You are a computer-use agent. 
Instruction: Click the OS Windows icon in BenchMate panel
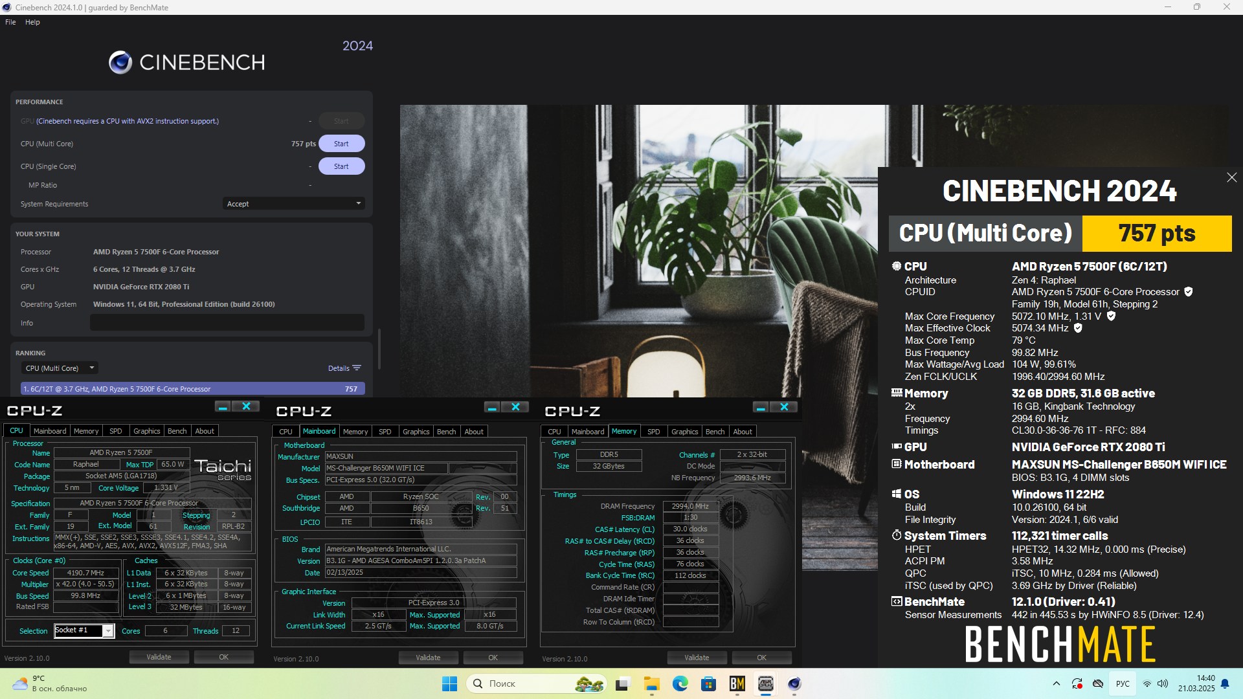pos(896,494)
